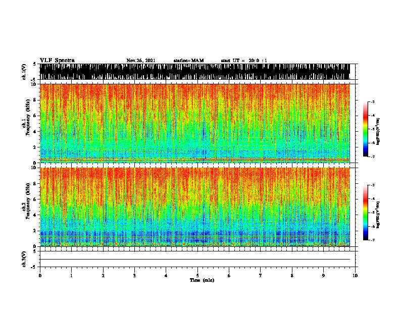Click the "4" kHz tick on ch.2 frequency axis
The image size is (400, 309).
(x=35, y=215)
